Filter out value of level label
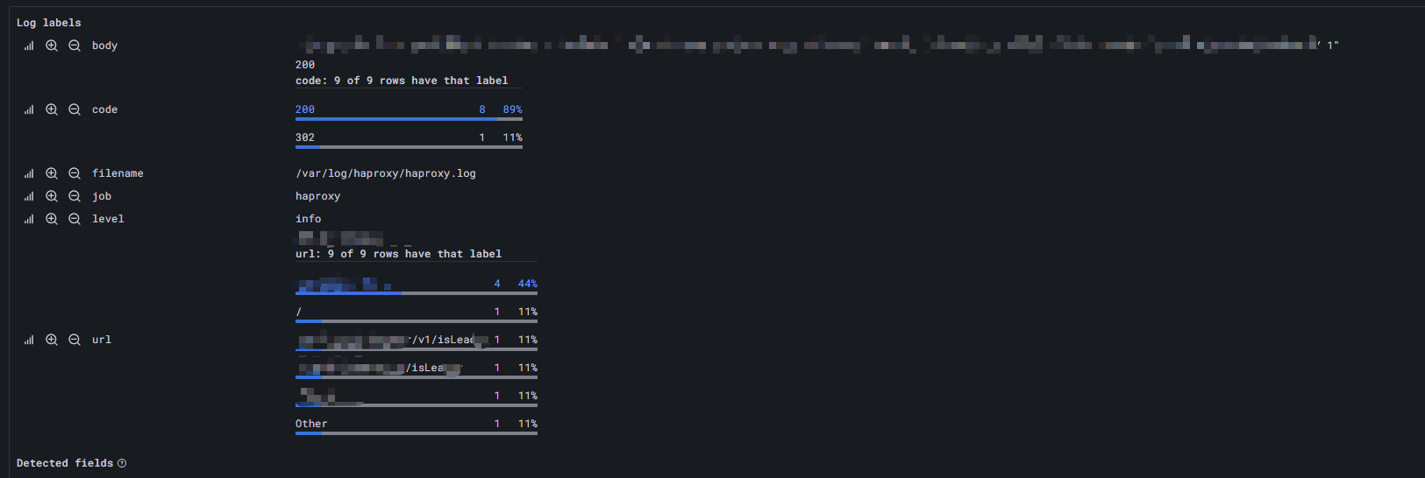 (75, 219)
